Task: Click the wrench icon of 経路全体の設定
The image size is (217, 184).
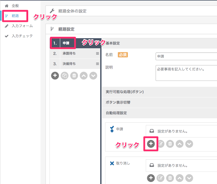Action: [52, 11]
